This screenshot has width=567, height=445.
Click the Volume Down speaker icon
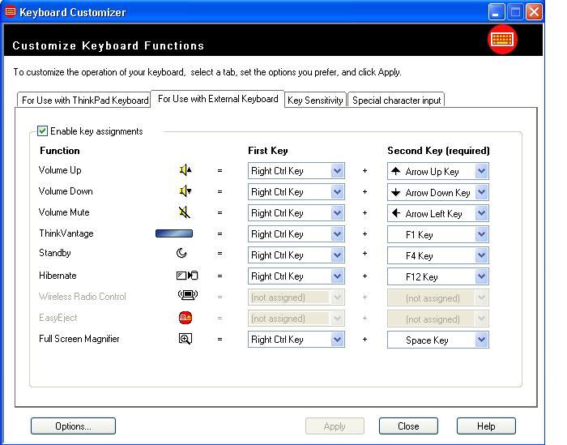185,191
